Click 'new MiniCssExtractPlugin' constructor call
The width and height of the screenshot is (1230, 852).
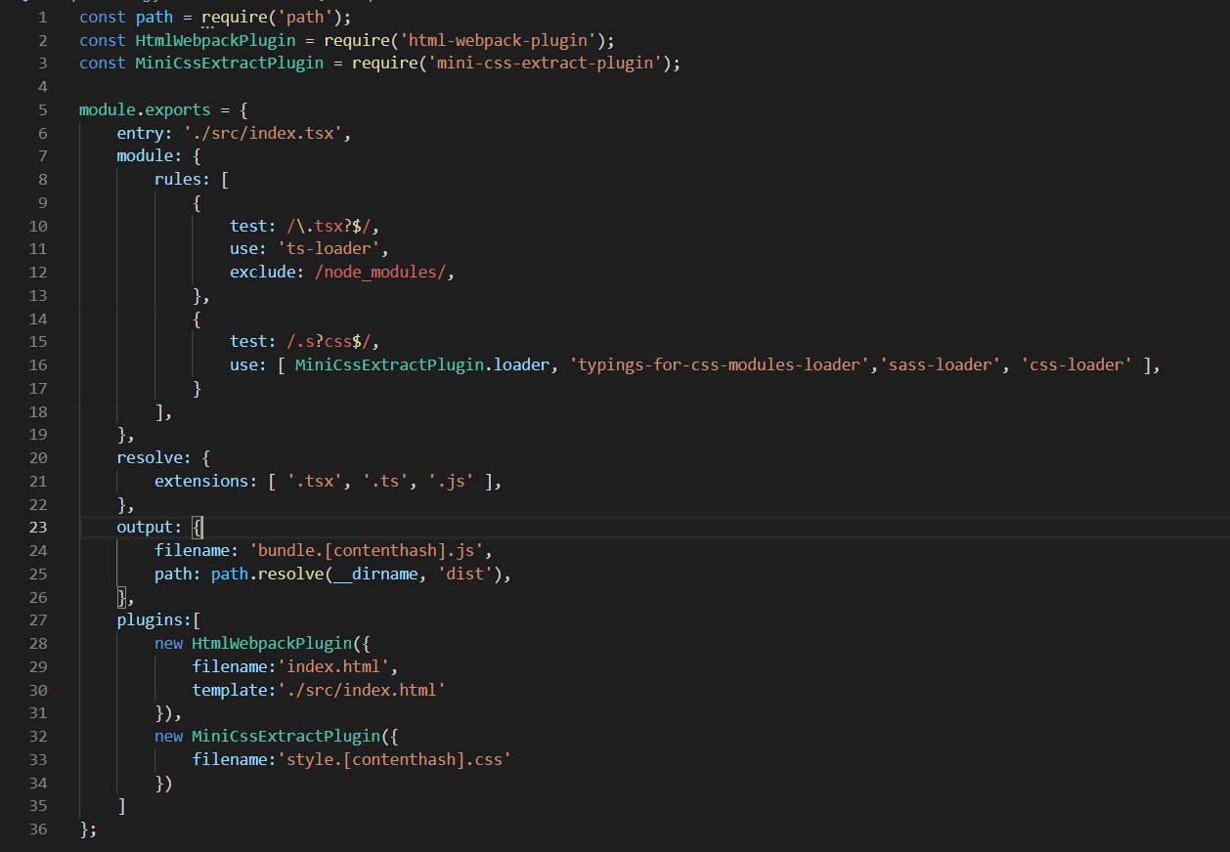pyautogui.click(x=268, y=737)
